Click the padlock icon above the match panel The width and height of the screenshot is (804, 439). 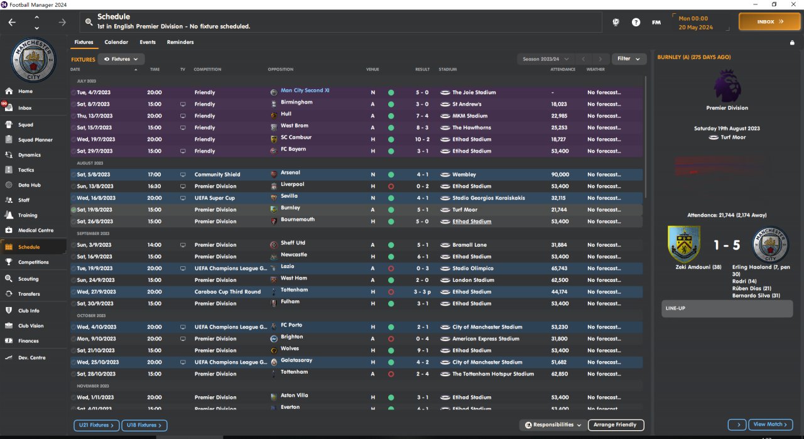pos(792,43)
